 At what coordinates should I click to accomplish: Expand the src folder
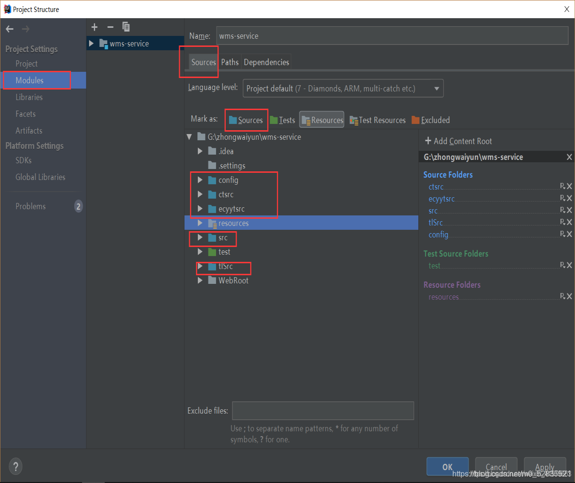tap(200, 237)
